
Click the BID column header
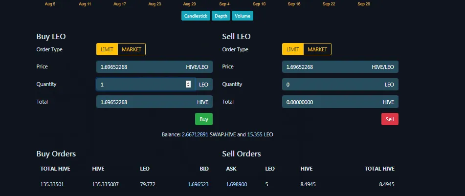click(x=204, y=169)
